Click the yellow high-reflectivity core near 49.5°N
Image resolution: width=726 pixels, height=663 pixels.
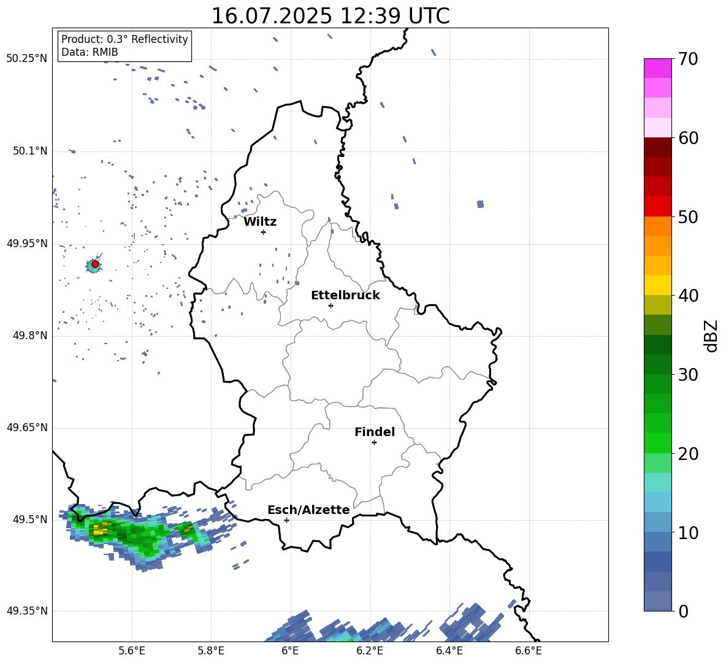point(100,529)
